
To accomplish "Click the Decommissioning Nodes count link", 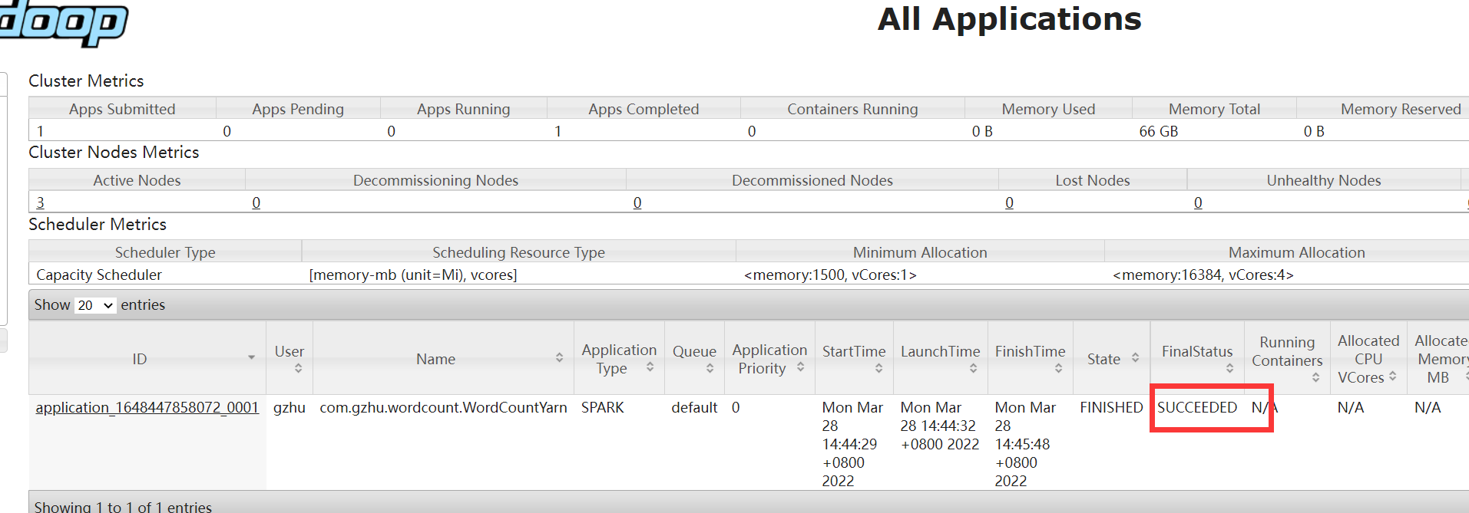I will (x=256, y=202).
